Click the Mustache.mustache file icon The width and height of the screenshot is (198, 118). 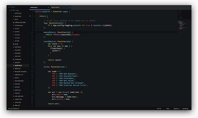point(13,72)
